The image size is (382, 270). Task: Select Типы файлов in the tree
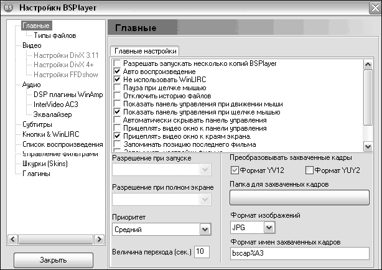(x=55, y=35)
